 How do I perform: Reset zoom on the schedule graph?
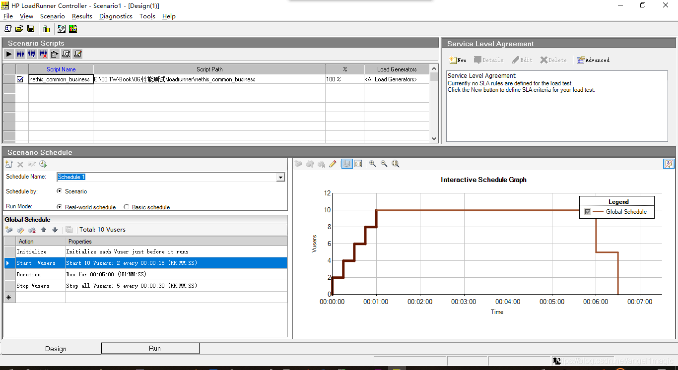pyautogui.click(x=396, y=164)
